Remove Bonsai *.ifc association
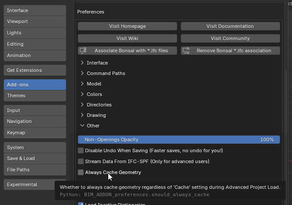292x205 pixels. coord(230,51)
